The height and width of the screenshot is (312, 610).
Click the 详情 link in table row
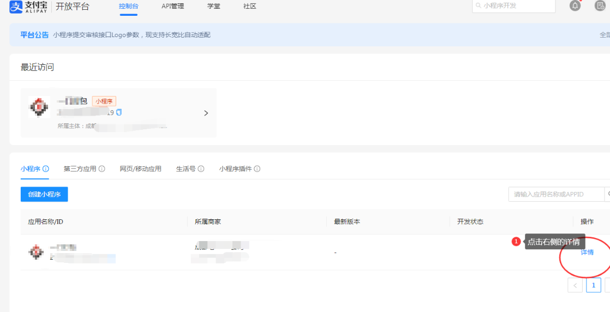coord(587,253)
